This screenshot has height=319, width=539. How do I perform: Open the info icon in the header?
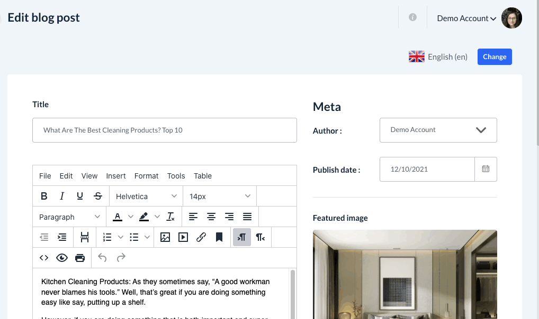tap(412, 17)
